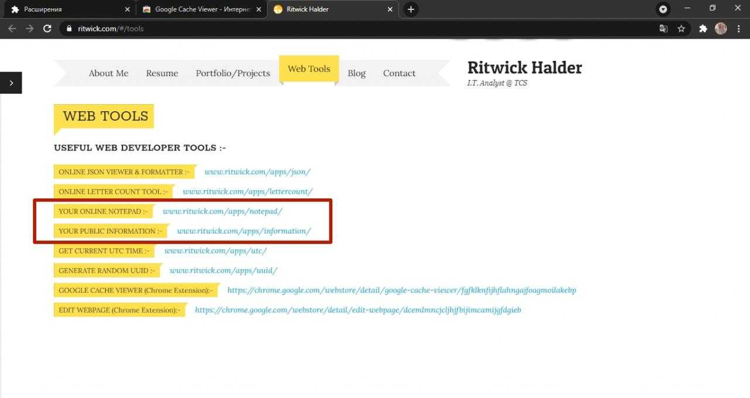Expand the left side panel arrow
The height and width of the screenshot is (398, 750).
[11, 83]
